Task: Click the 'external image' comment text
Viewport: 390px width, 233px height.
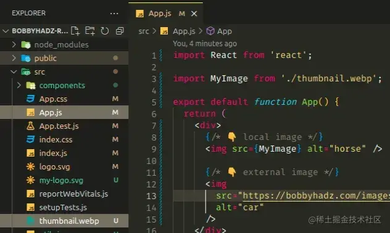Action: click(280, 172)
